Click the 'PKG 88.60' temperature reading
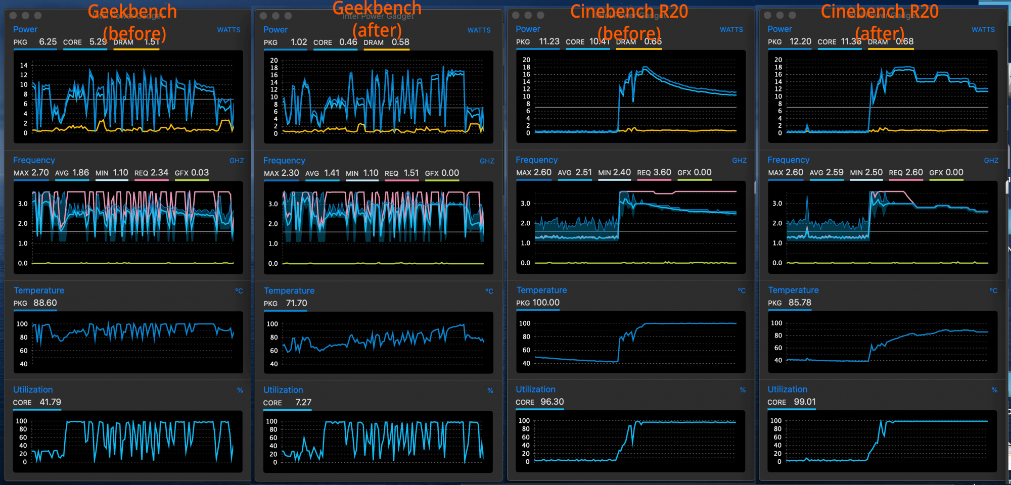This screenshot has width=1011, height=485. tap(35, 303)
